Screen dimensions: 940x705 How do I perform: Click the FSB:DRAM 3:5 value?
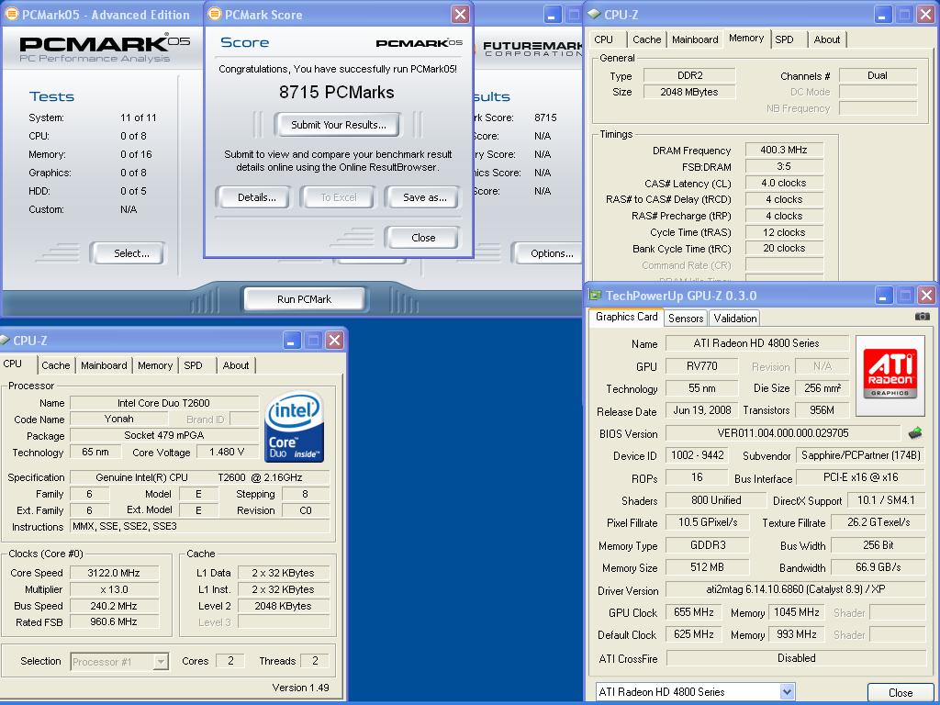coord(784,166)
